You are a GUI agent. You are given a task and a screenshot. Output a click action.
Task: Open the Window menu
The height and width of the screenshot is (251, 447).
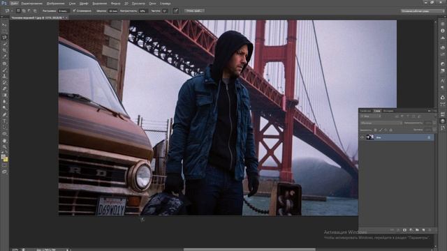pyautogui.click(x=152, y=3)
